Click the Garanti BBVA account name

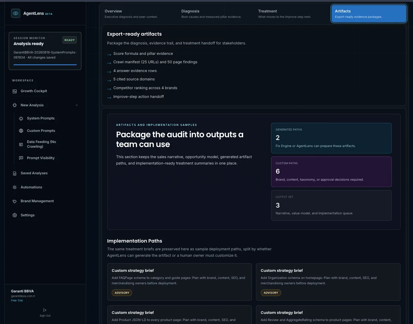point(22,291)
